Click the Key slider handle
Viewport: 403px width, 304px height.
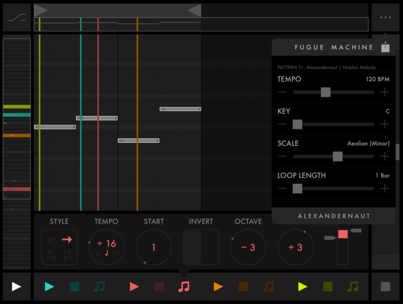click(298, 124)
